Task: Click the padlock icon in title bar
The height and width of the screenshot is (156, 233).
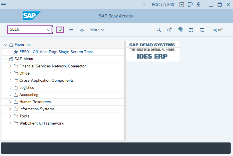Action: (x=199, y=5)
